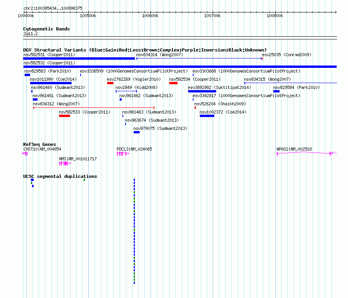Open the nsv1002372 (Coe2014) label

click(223, 112)
